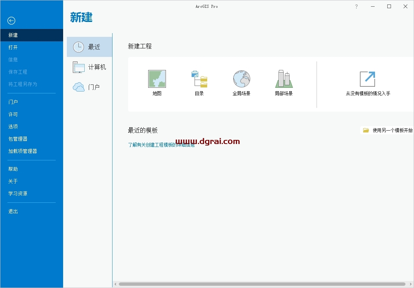The height and width of the screenshot is (288, 414).
Task: Click the scrollbar right arrow
Action: [x=411, y=284]
